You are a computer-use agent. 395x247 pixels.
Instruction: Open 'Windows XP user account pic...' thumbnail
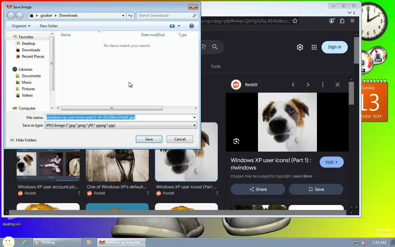(x=48, y=165)
